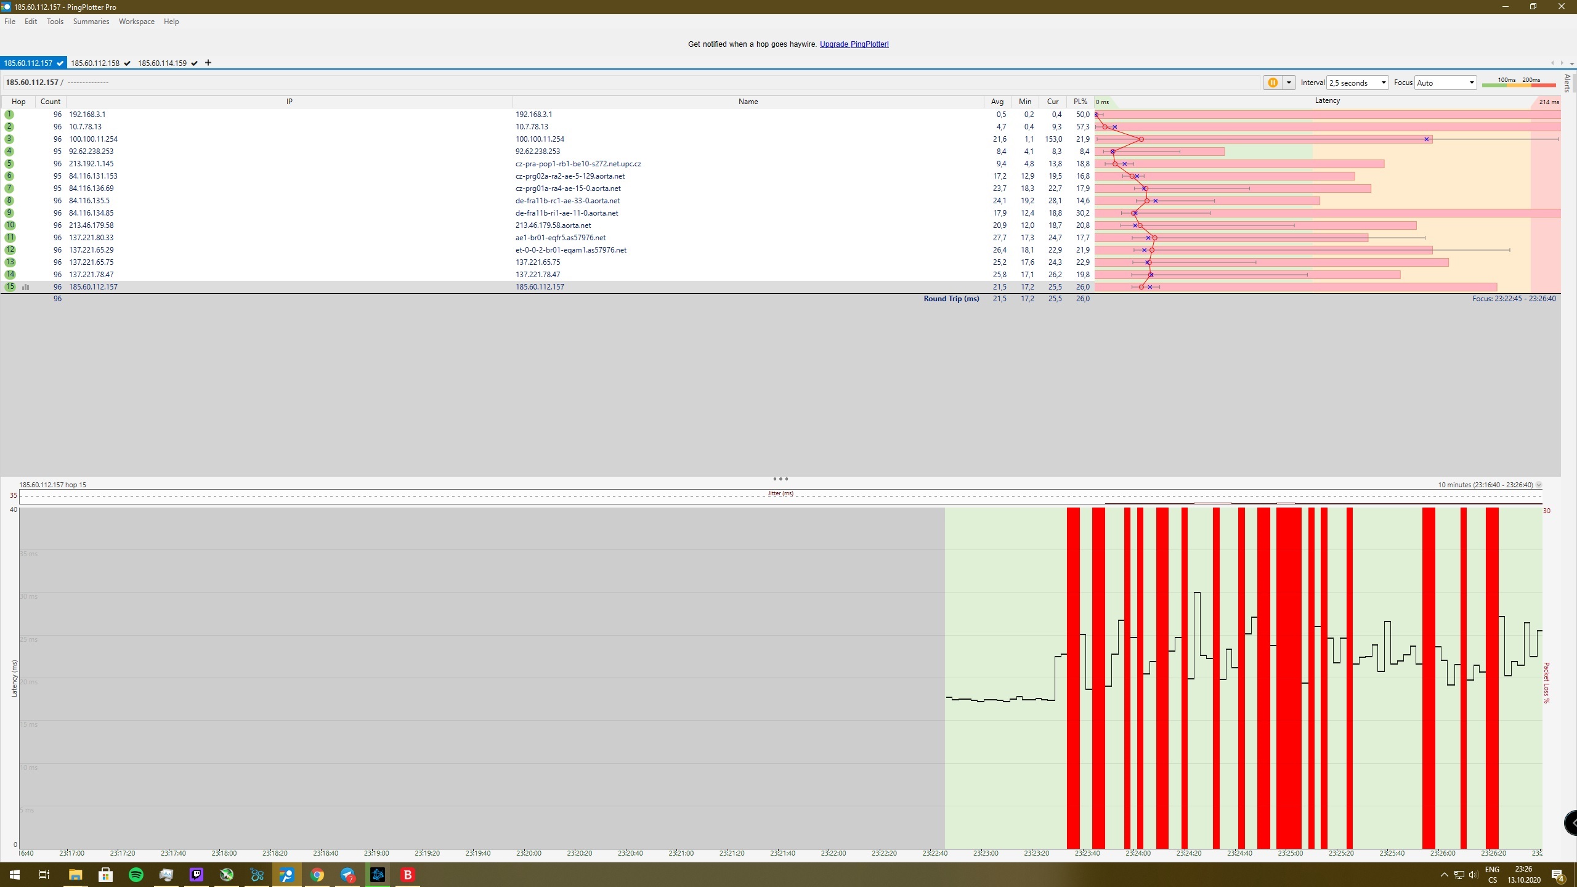Click the Upgrade PingPlotter! link

(854, 44)
